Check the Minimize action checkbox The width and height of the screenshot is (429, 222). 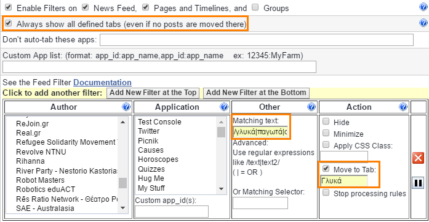[x=326, y=133]
